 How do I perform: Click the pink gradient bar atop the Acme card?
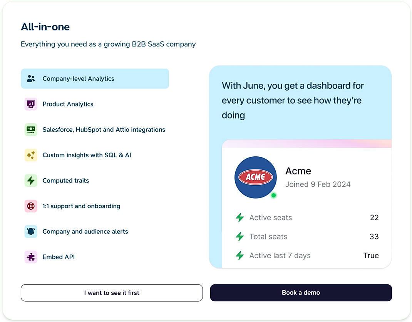coord(306,143)
